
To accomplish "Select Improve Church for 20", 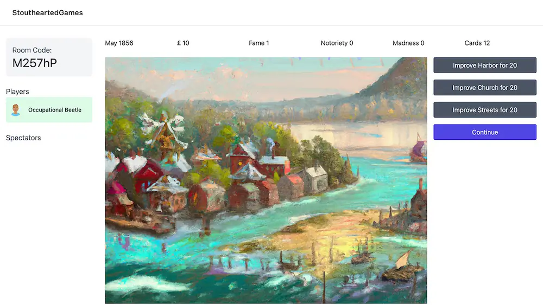I will (x=485, y=88).
